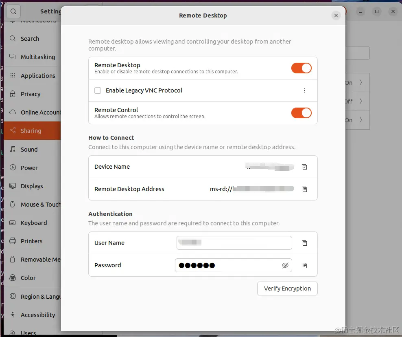Maximize the Settings window
Image resolution: width=402 pixels, height=337 pixels.
coord(377,11)
